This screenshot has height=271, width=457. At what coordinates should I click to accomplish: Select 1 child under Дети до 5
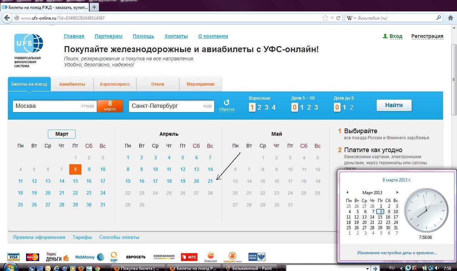(344, 107)
